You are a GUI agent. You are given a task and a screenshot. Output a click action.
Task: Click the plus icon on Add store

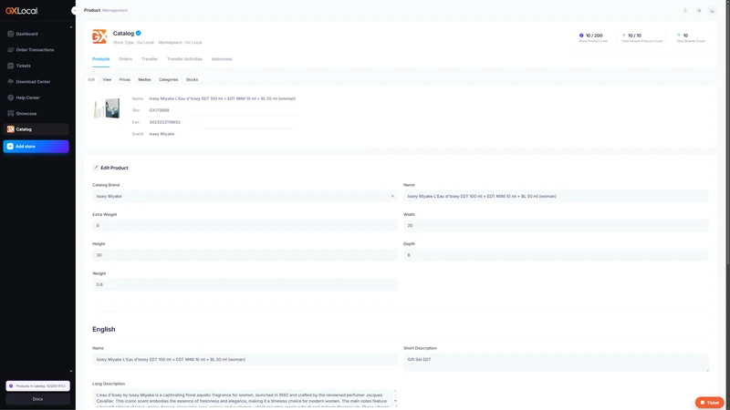(10, 147)
